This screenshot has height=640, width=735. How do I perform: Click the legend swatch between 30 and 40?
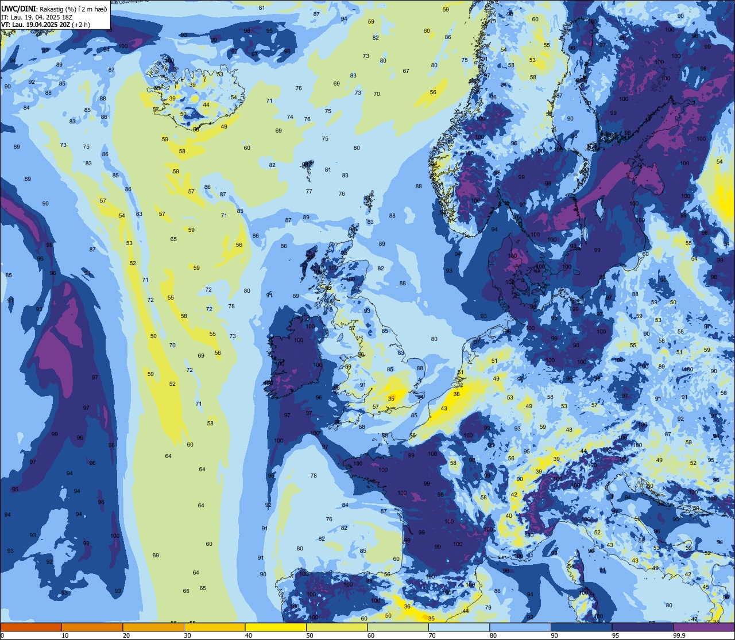click(214, 627)
